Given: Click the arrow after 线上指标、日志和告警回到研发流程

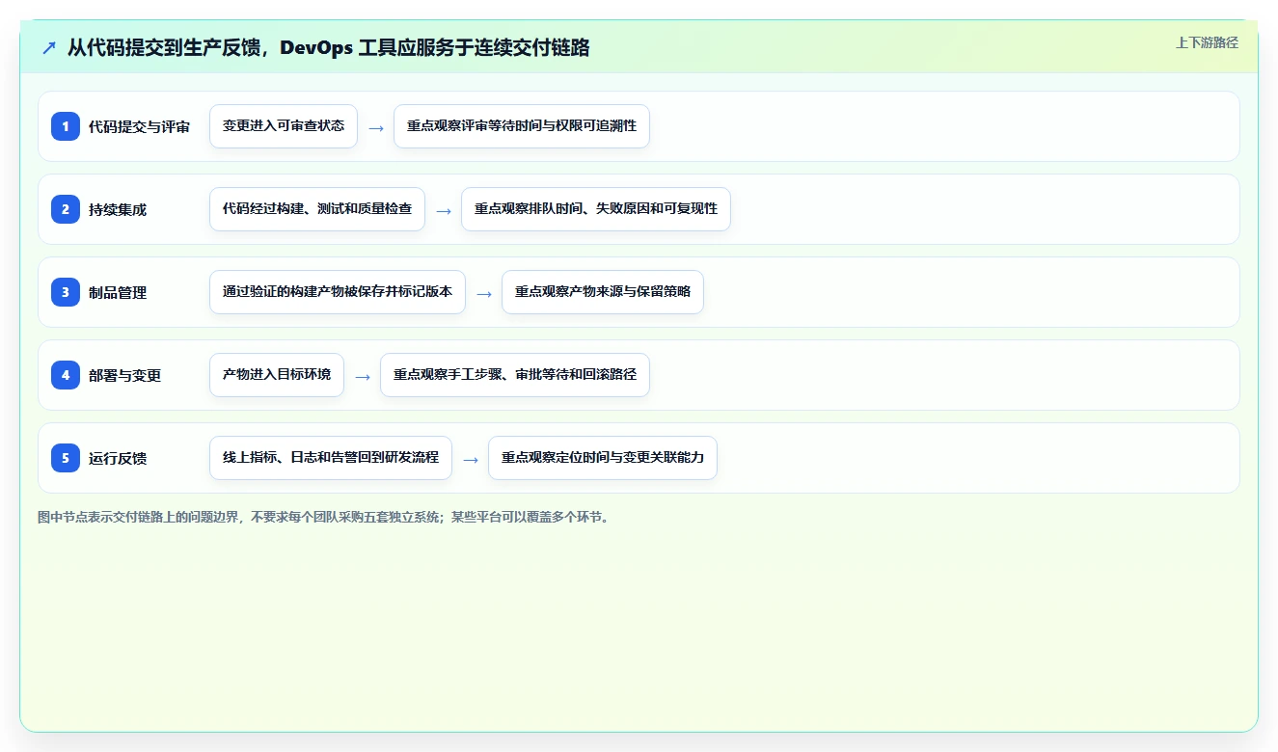Looking at the screenshot, I should tap(471, 459).
